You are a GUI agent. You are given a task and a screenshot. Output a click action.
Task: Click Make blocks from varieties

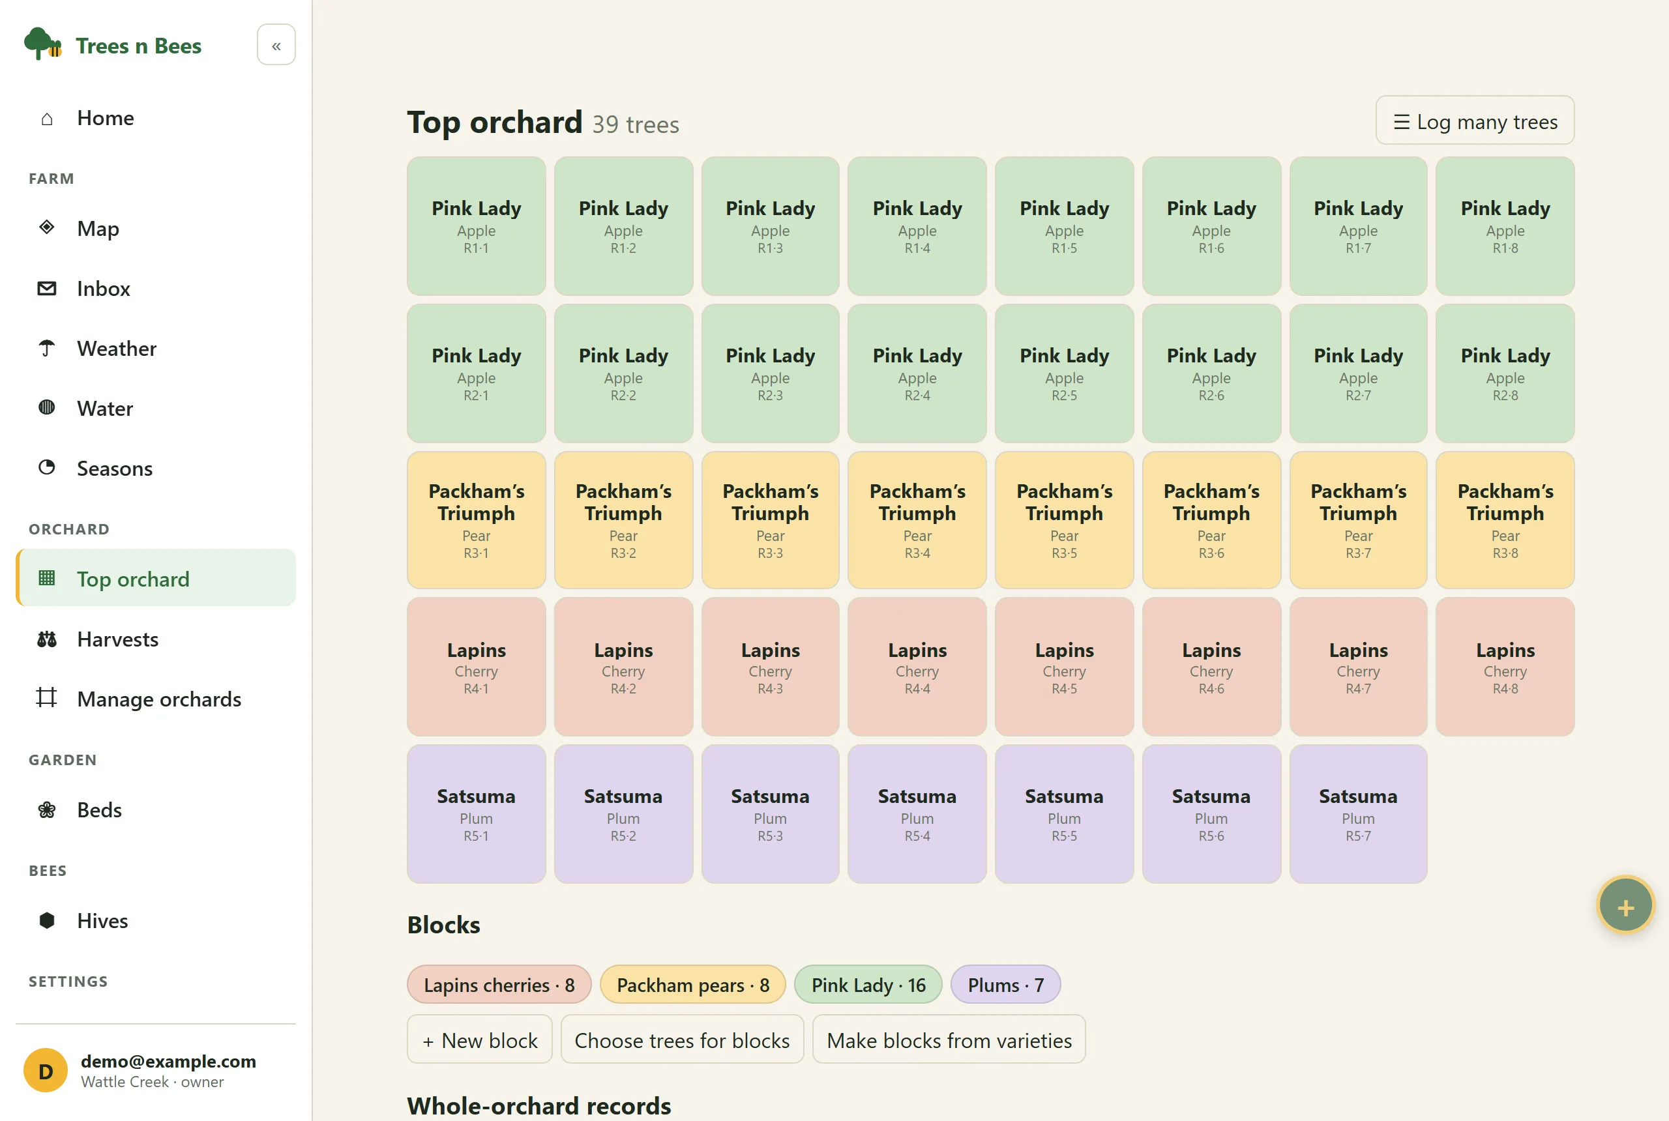pos(948,1040)
